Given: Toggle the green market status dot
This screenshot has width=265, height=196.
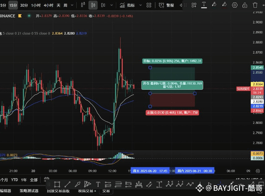Looking at the screenshot, I should click(x=29, y=16).
